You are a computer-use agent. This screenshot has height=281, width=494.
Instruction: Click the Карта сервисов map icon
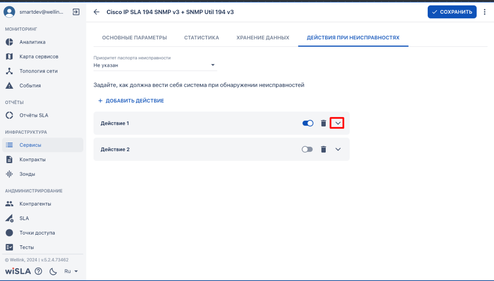[x=10, y=56]
